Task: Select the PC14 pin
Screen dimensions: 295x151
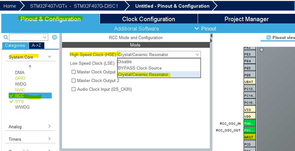Action: 250,96
